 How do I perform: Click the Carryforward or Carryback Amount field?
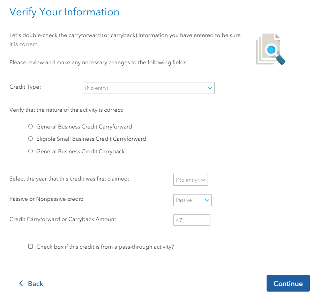coord(192,220)
